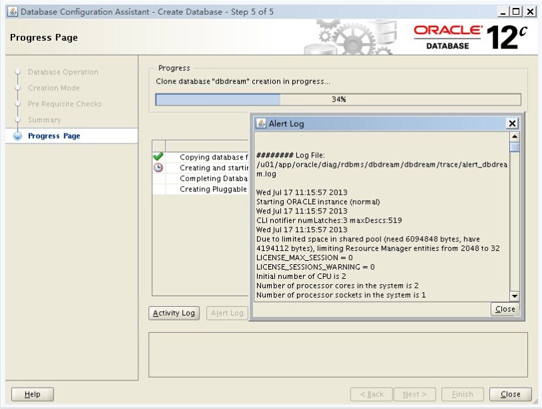The width and height of the screenshot is (542, 409).
Task: Select Database Operation step in sidebar
Action: pyautogui.click(x=63, y=72)
